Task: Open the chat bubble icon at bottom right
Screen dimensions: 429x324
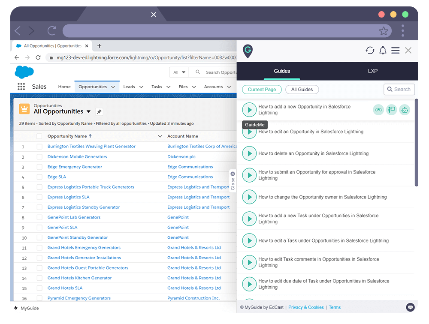Action: click(x=411, y=307)
